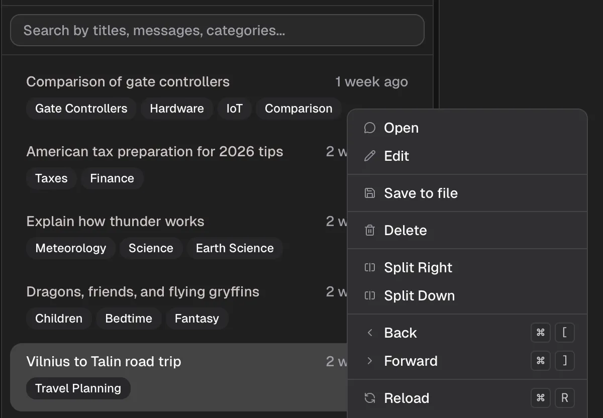
Task: Focus the search by titles input field
Action: pos(217,30)
